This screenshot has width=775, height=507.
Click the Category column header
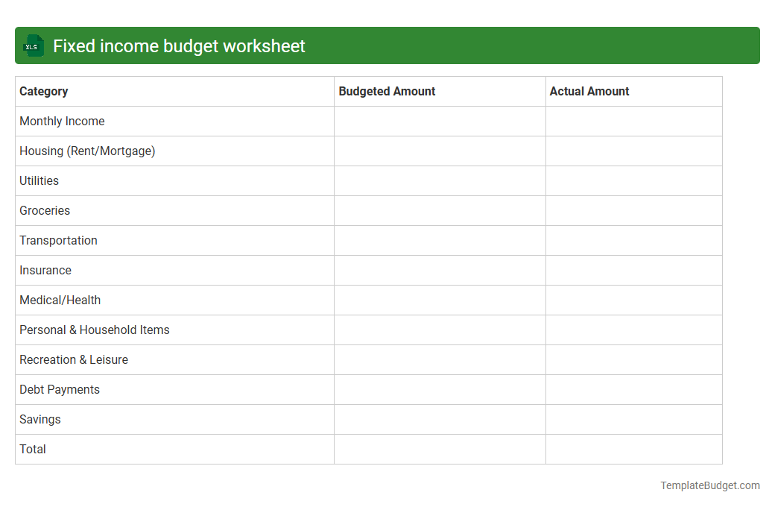tap(43, 91)
